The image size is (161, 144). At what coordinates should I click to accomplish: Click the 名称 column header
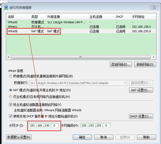[18, 17]
